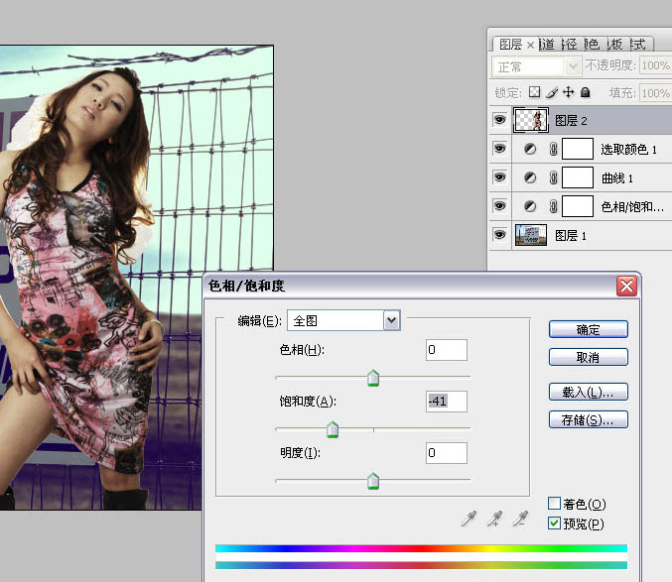Screen dimensions: 672x582
Task: Switch to the 图层 (Layers) tab
Action: [x=511, y=44]
